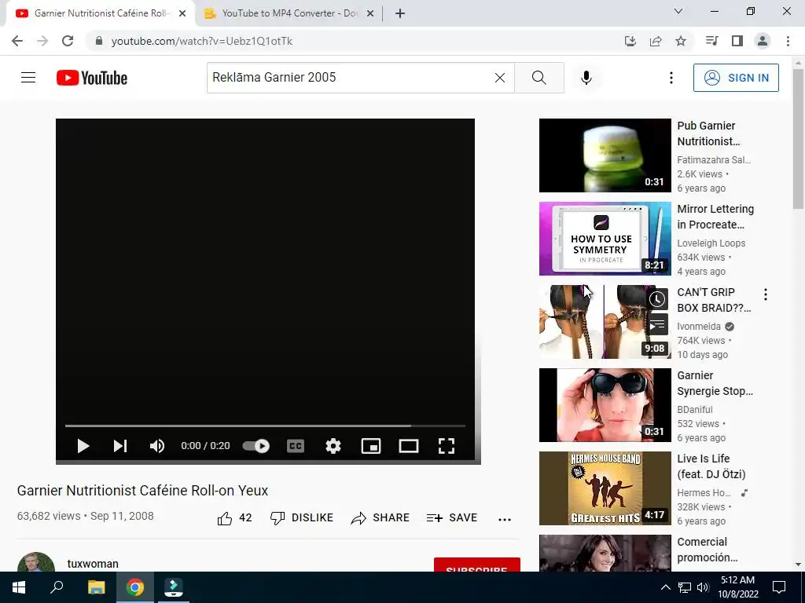Open Chrome media controls icon
This screenshot has height=603, width=805.
click(x=711, y=41)
